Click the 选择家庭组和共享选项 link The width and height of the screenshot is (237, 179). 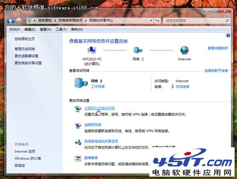(x=101, y=141)
